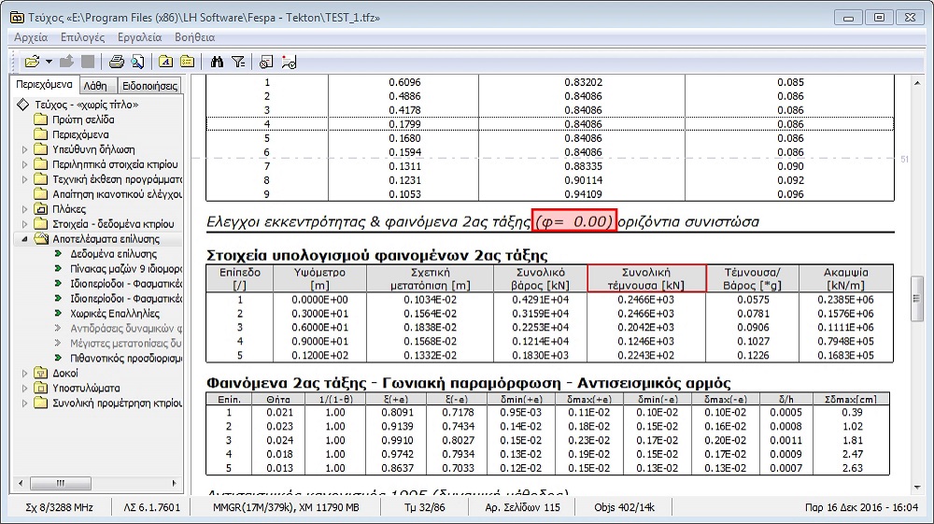This screenshot has height=524, width=934.
Task: Click right arrow of tree horizontal scrollbar
Action: (174, 483)
